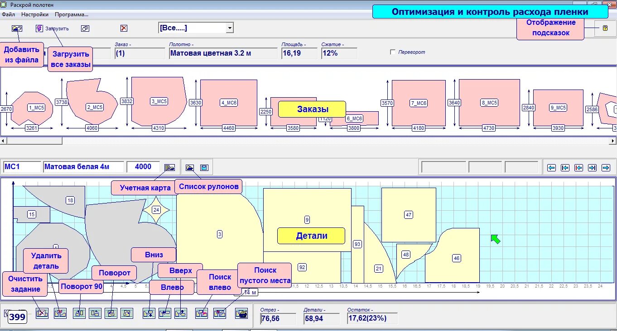Click the 4000 width field
This screenshot has height=331, width=617.
(143, 167)
